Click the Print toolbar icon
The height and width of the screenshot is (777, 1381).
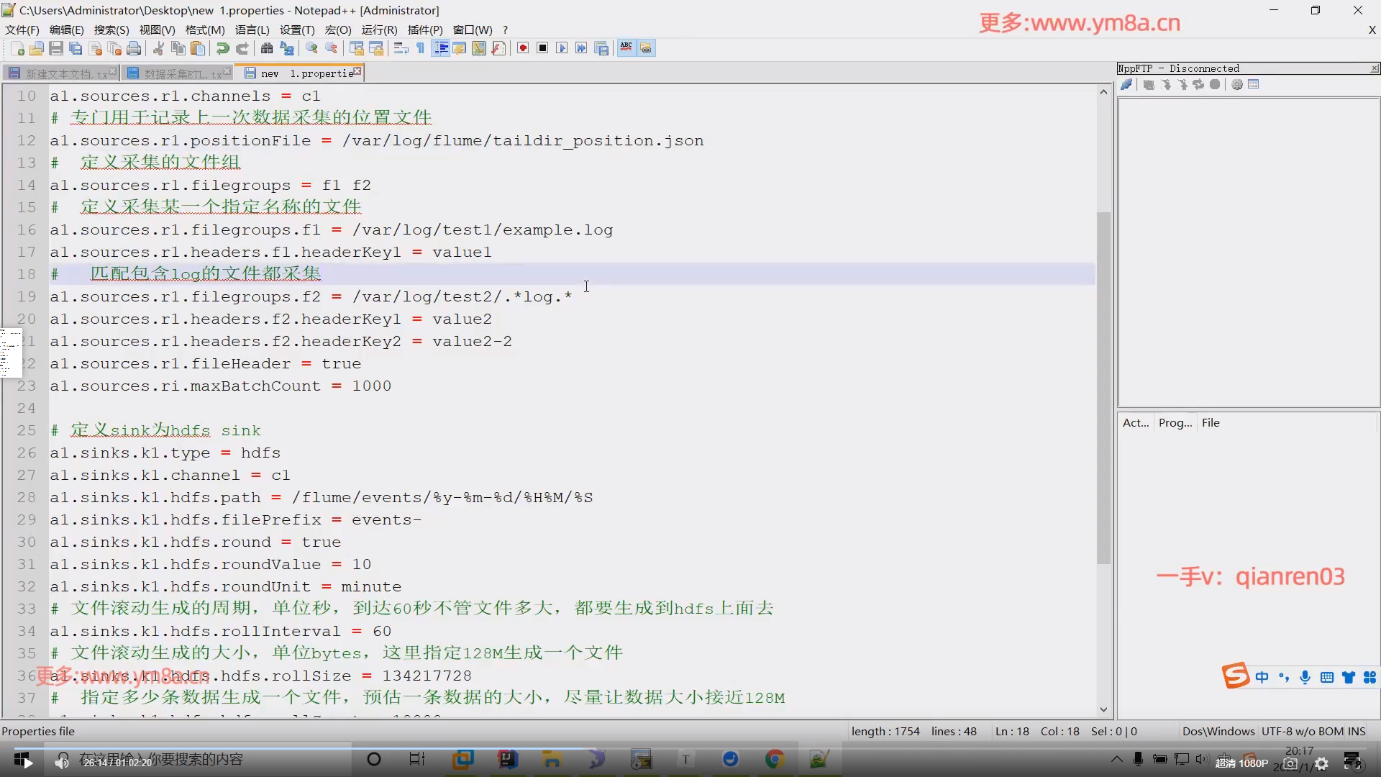(134, 48)
